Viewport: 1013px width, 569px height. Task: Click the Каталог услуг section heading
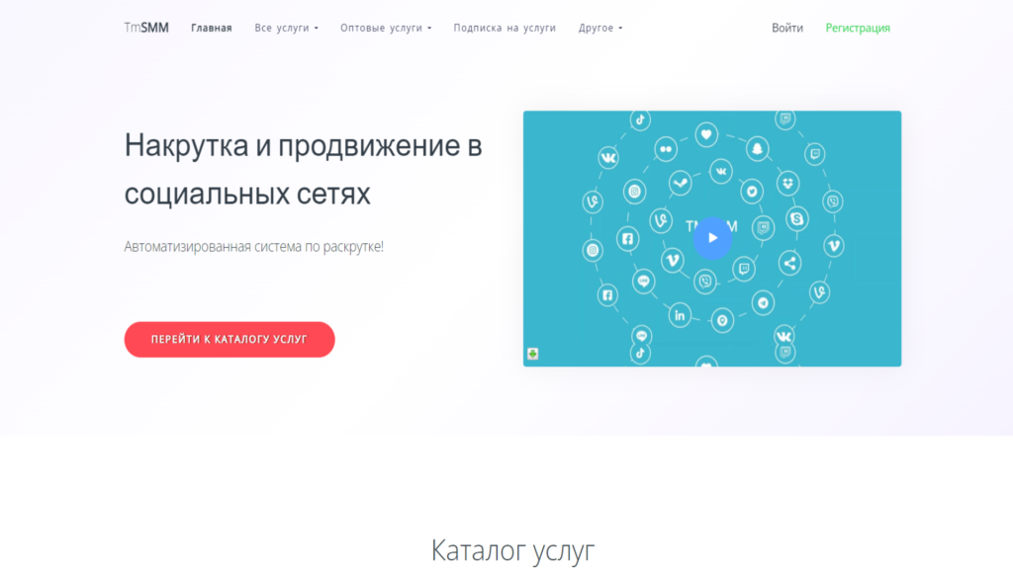[512, 550]
